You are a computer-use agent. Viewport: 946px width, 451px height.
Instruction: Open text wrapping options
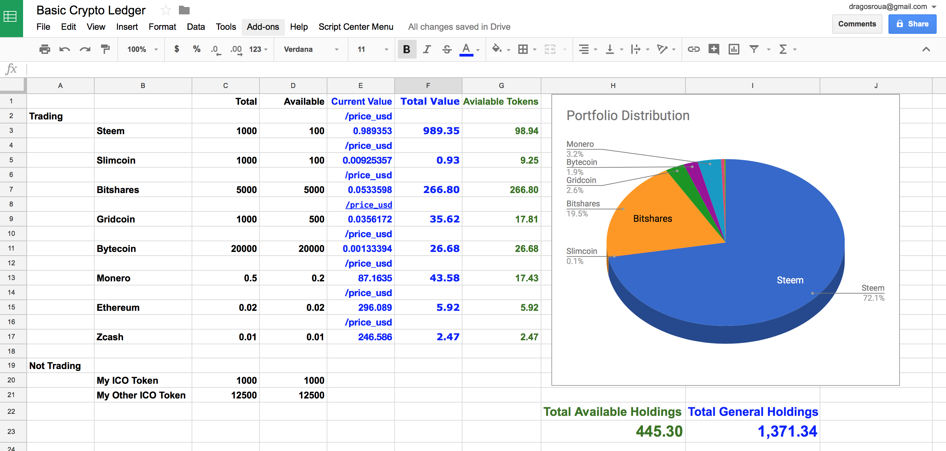(636, 49)
